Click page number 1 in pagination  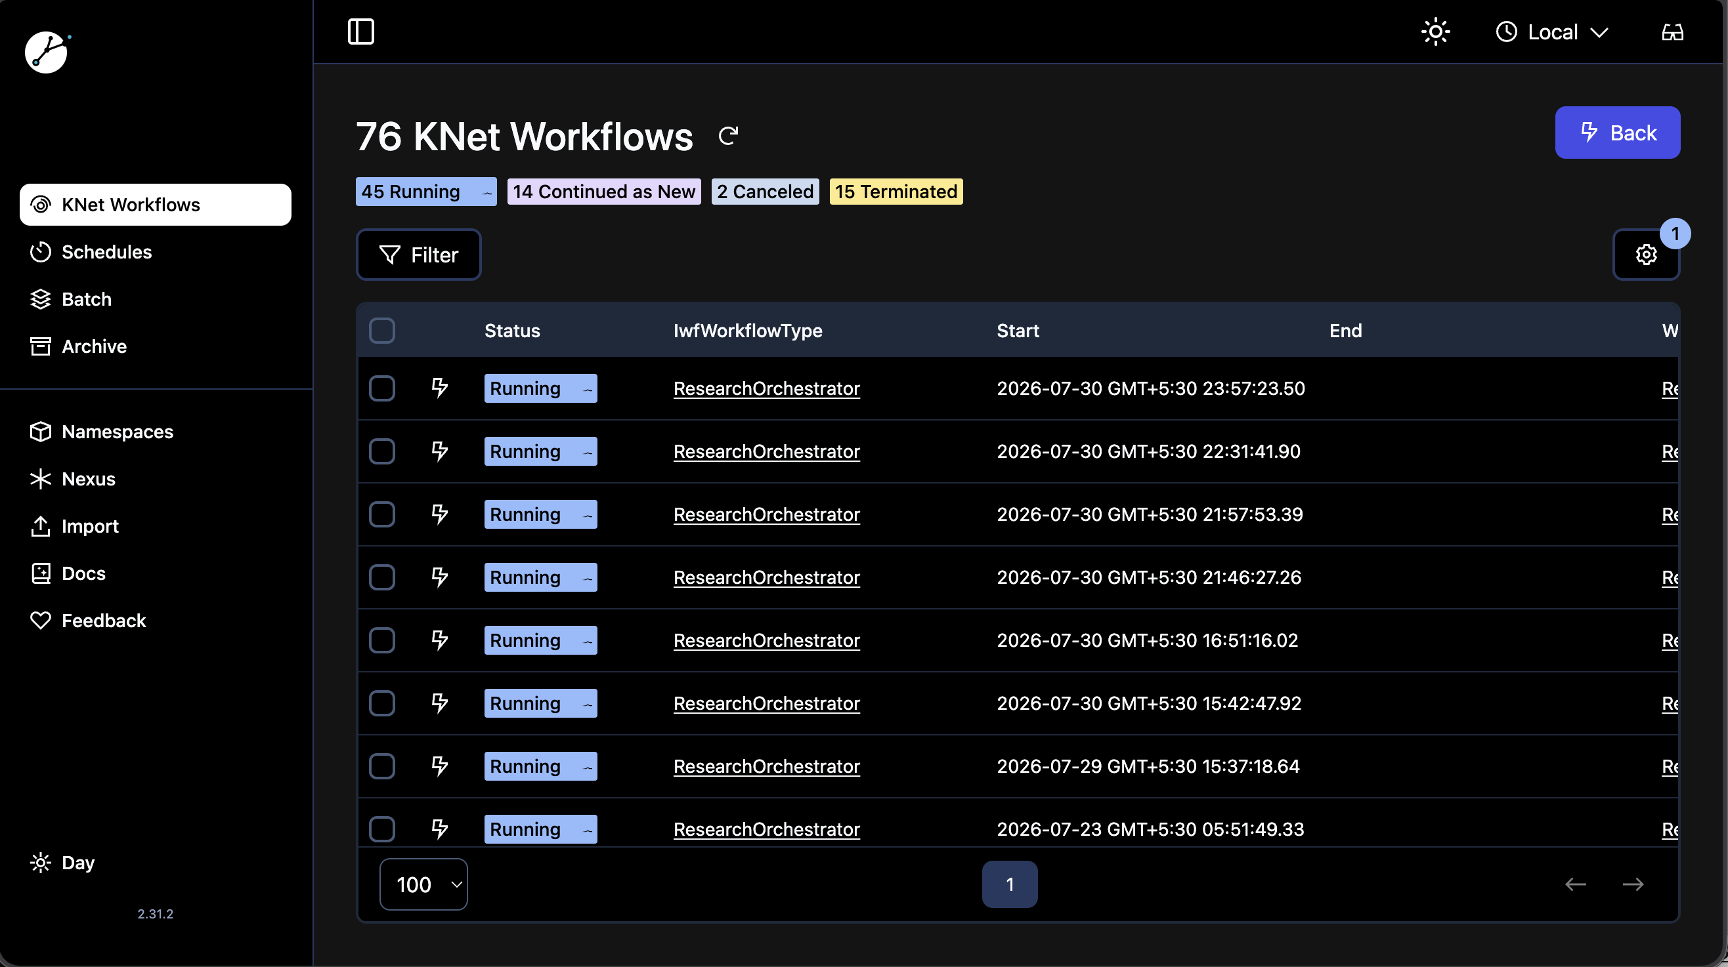click(x=1010, y=884)
